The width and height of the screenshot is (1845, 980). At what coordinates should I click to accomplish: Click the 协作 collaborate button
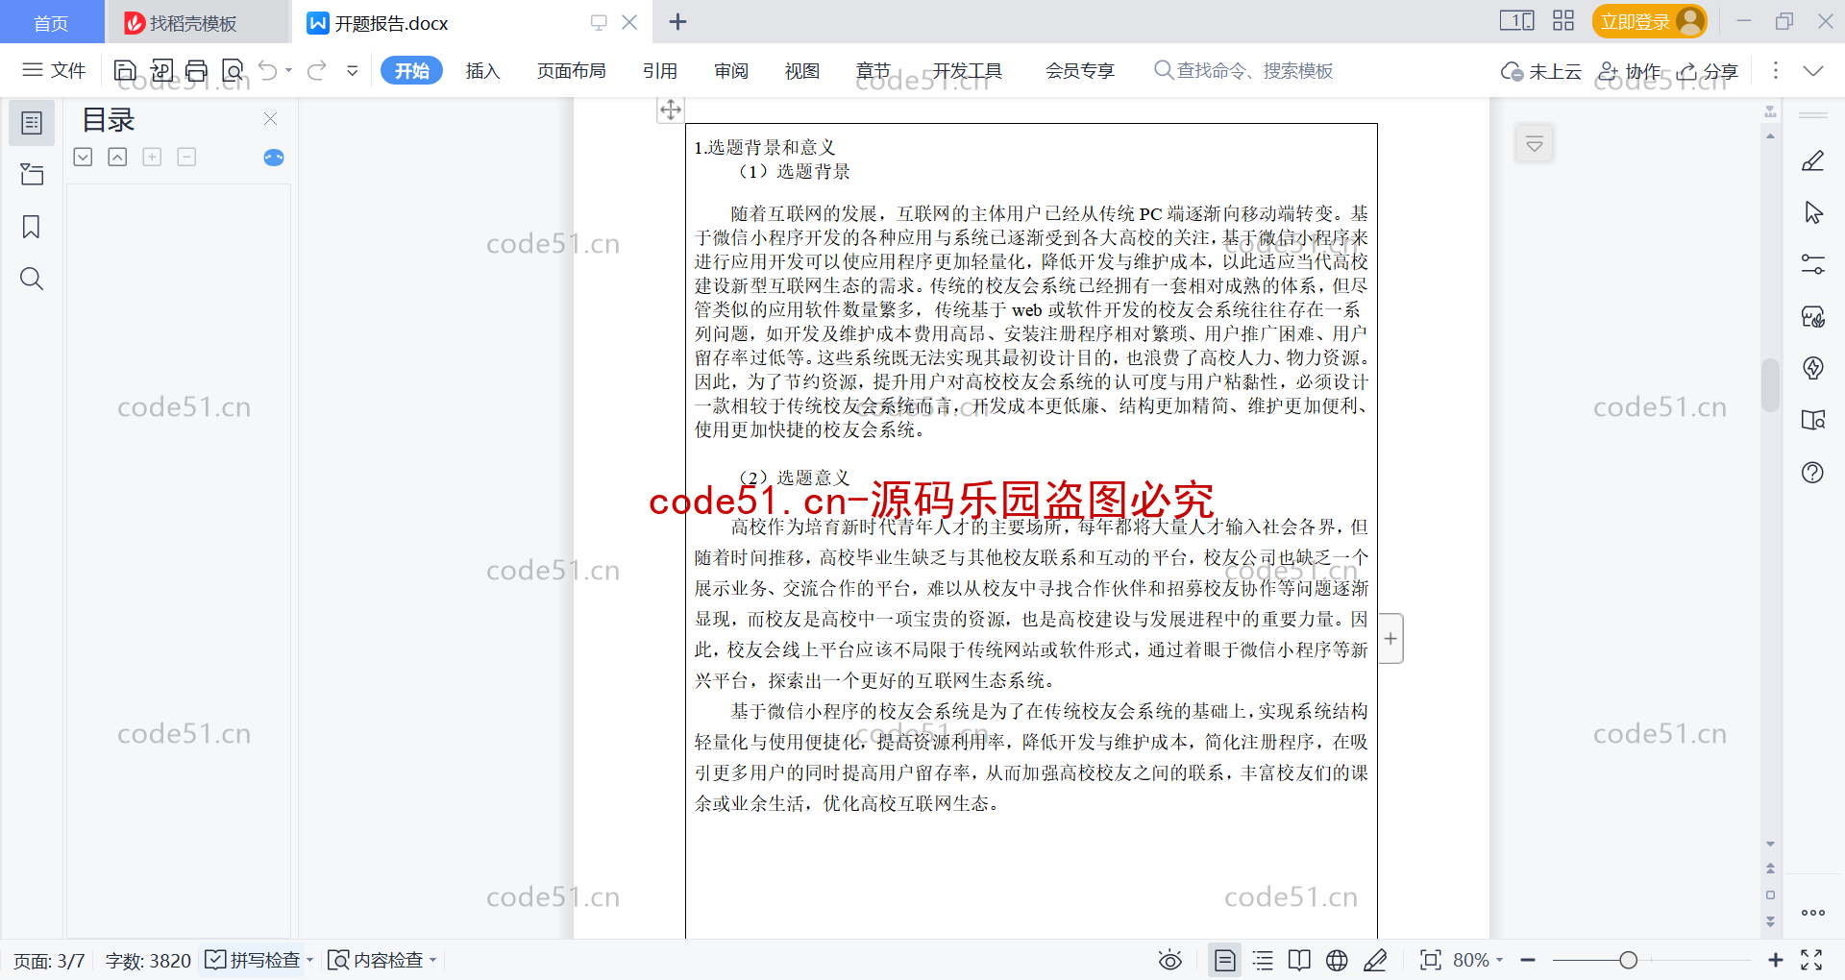pyautogui.click(x=1630, y=71)
